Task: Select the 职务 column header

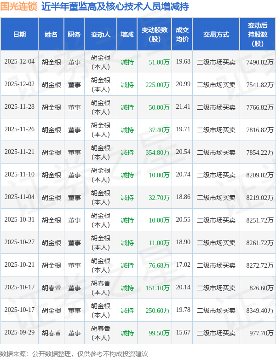Action: (x=74, y=35)
